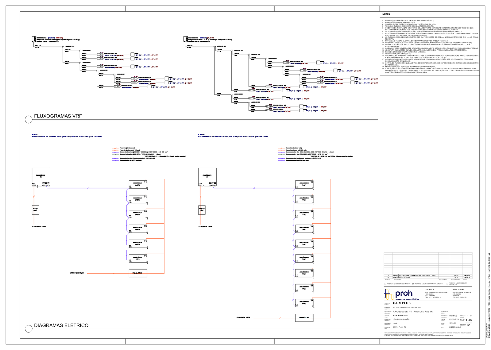This screenshot has height=350, width=491.
Task: Click the outdoor unit icon of right flowchart
Action: point(186,39)
